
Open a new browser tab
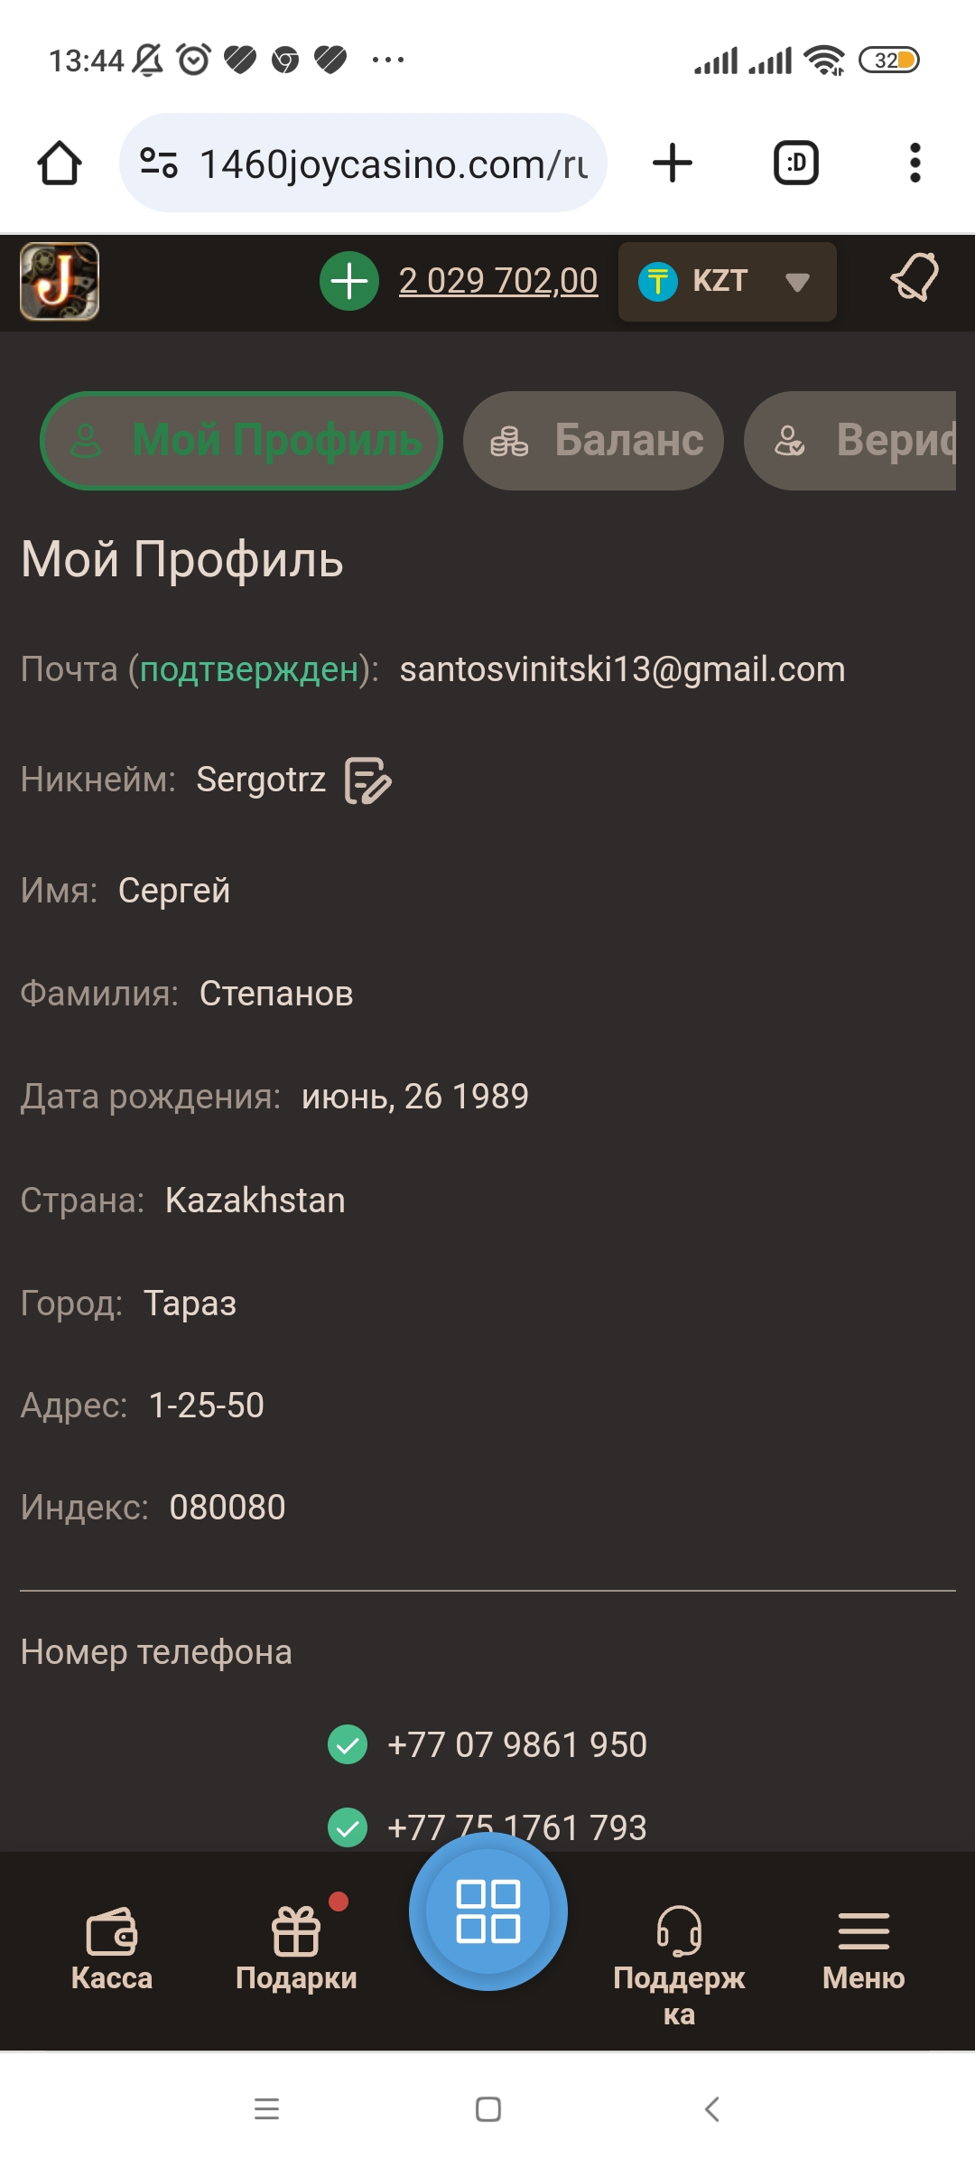[673, 164]
